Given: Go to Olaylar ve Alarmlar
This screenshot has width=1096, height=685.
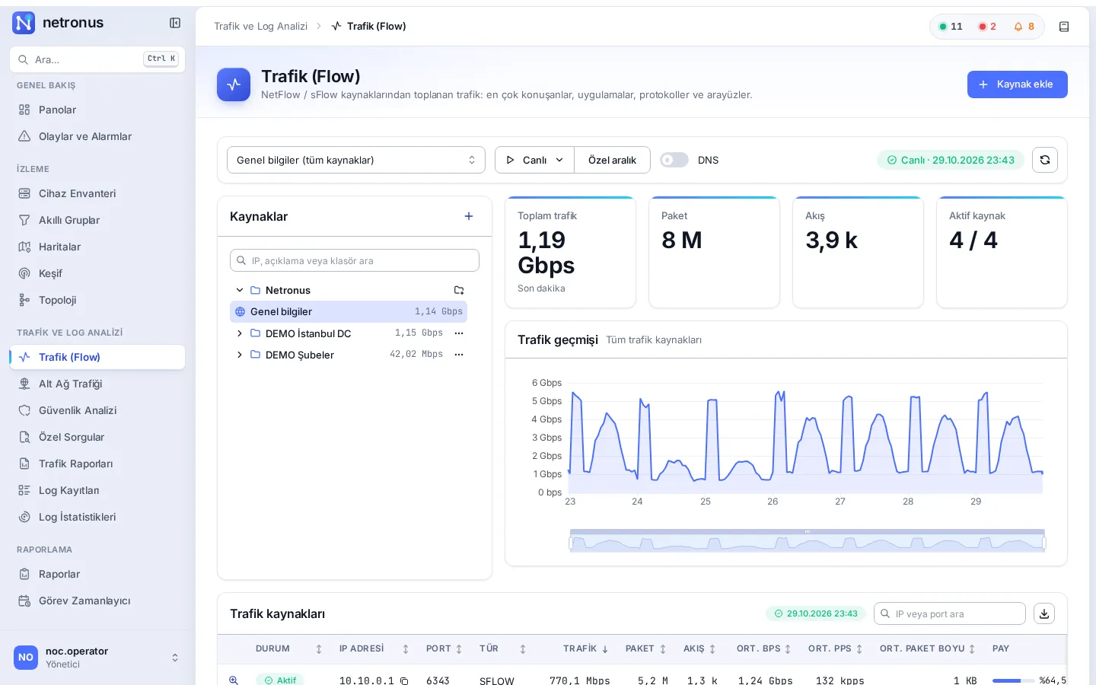Looking at the screenshot, I should [x=97, y=136].
